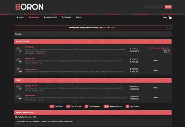Screen dimensions: 185x127
Task: Open the first forum link under TEST category
Action: click(31, 86)
